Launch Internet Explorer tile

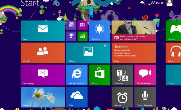(77, 75)
